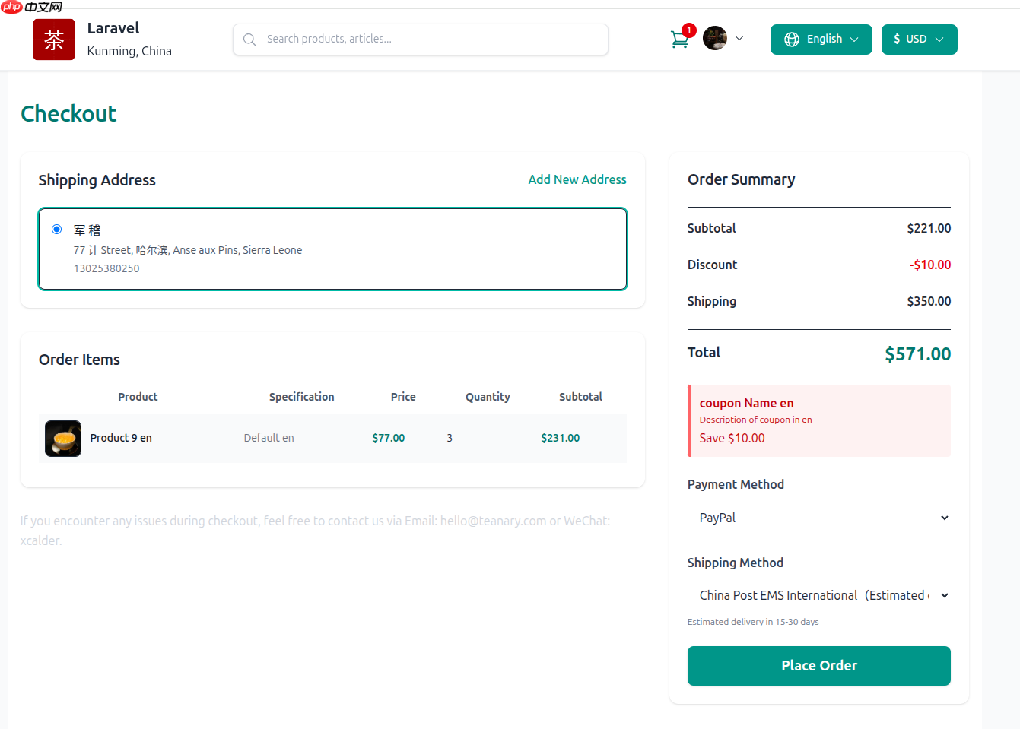Click the red cart badge count
The image size is (1020, 729).
click(689, 30)
